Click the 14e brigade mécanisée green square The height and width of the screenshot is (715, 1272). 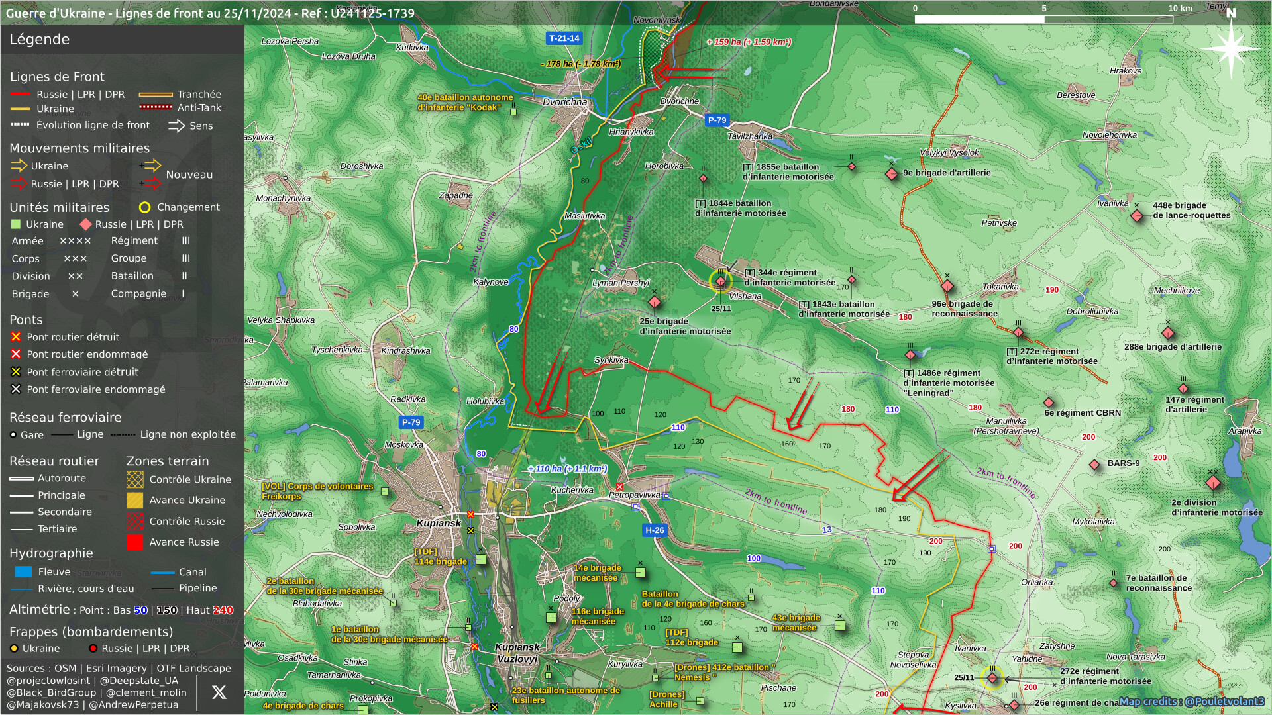(x=640, y=573)
